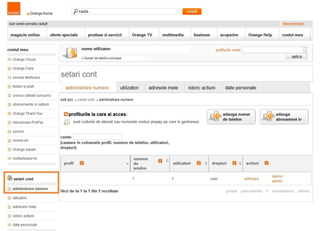Screen dimensions: 324x231
Task: Click the editeaza link in table row
Action: (251, 179)
